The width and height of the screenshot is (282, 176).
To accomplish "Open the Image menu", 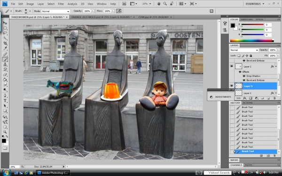I will [30, 4].
